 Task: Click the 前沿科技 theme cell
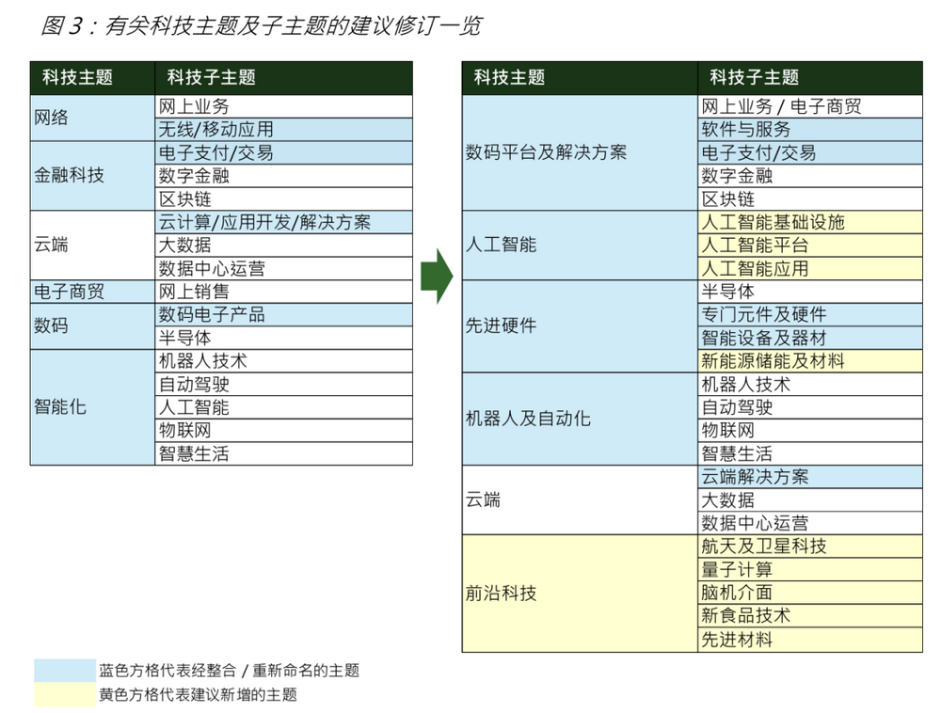tap(580, 593)
